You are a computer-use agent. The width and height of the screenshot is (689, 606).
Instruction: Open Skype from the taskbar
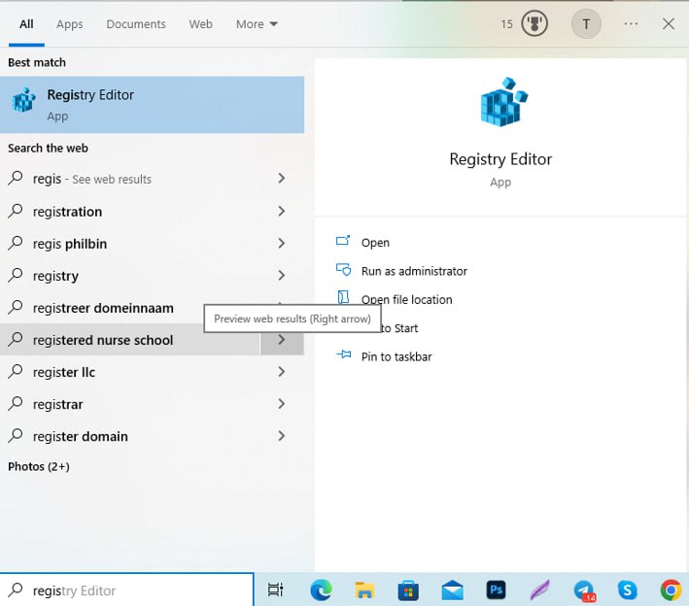pos(627,589)
